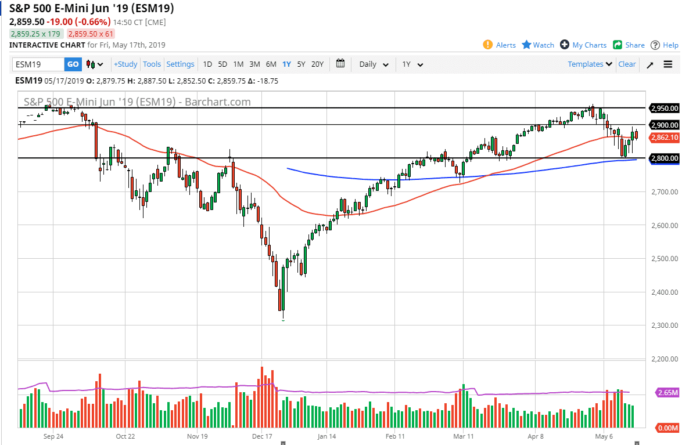Click the My Charts plus icon
Viewport: 682px width, 445px height.
563,45
